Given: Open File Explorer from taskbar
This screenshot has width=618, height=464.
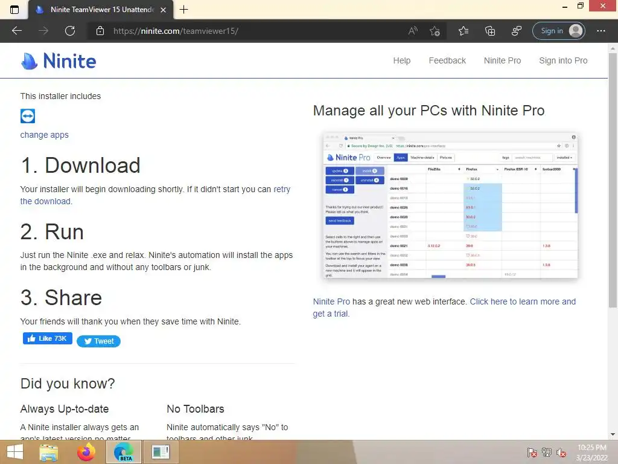Looking at the screenshot, I should pyautogui.click(x=48, y=452).
